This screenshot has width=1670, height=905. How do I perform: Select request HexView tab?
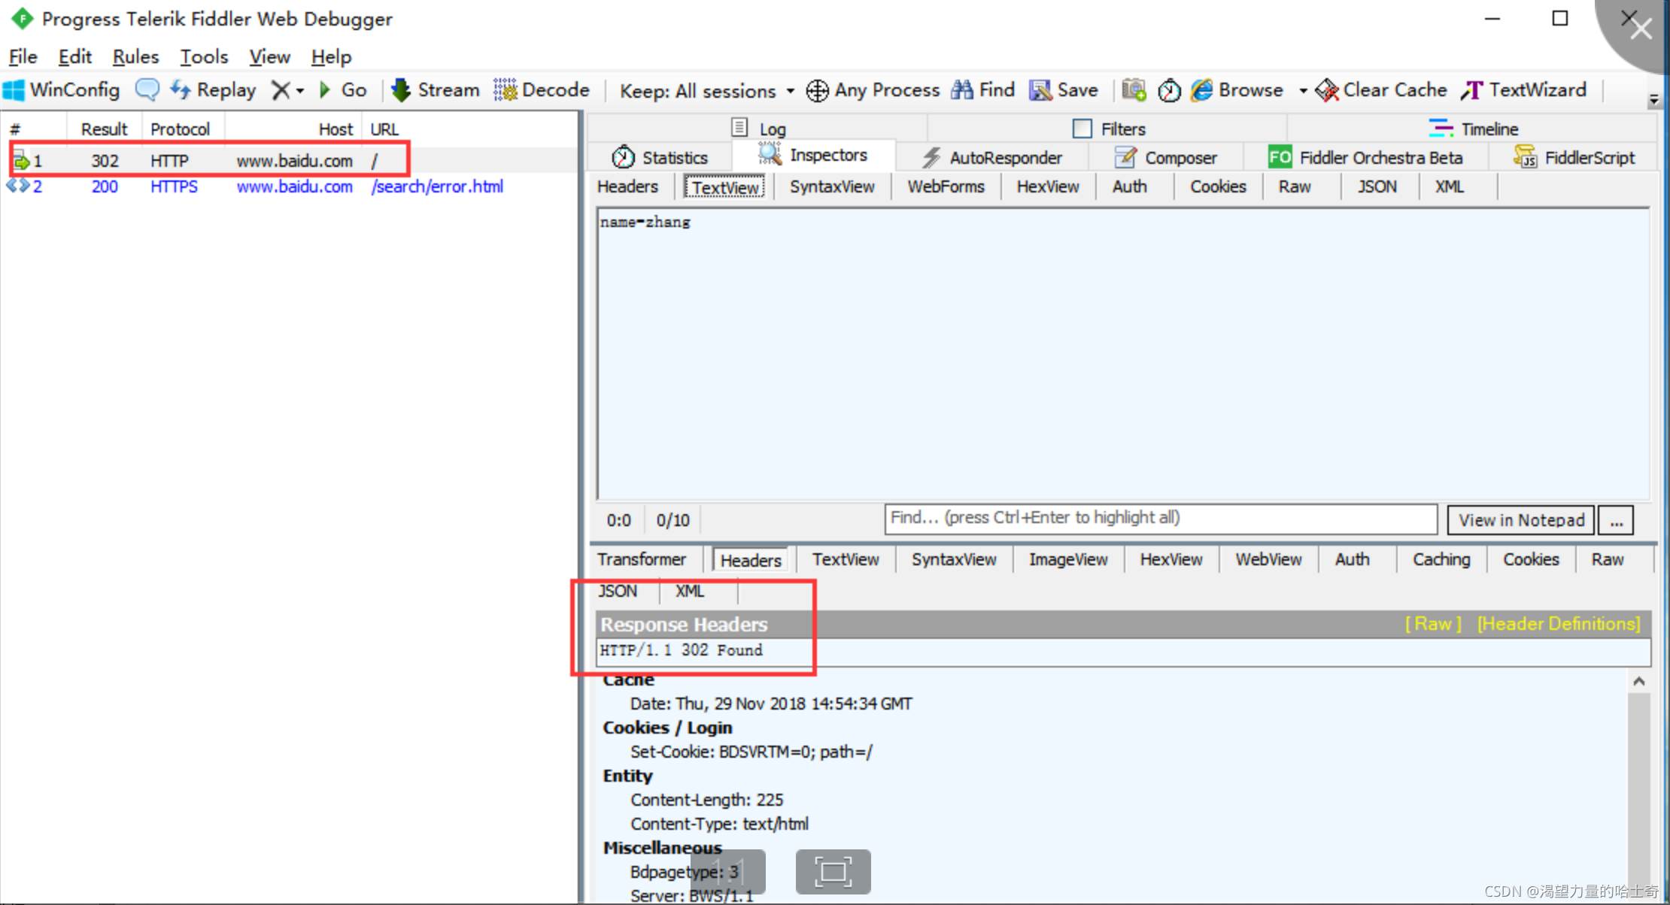point(1048,186)
